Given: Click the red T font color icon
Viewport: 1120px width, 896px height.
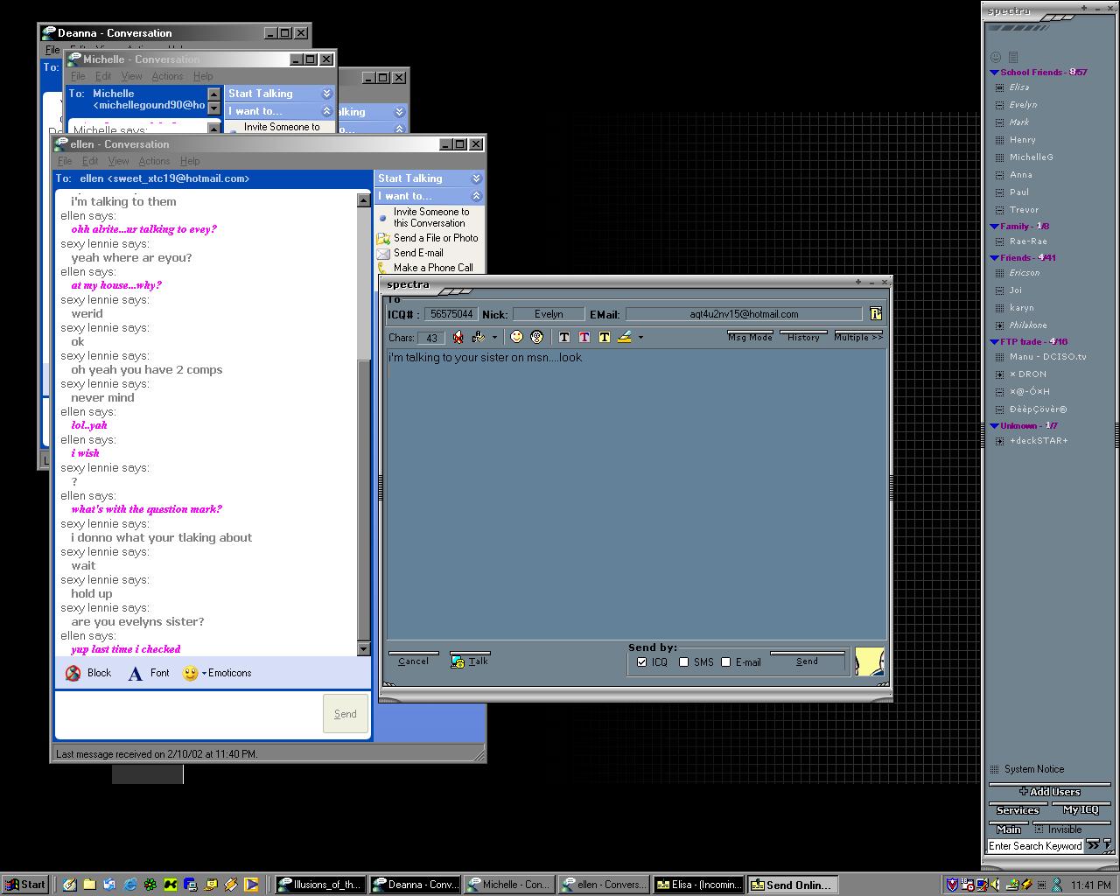Looking at the screenshot, I should pos(584,337).
